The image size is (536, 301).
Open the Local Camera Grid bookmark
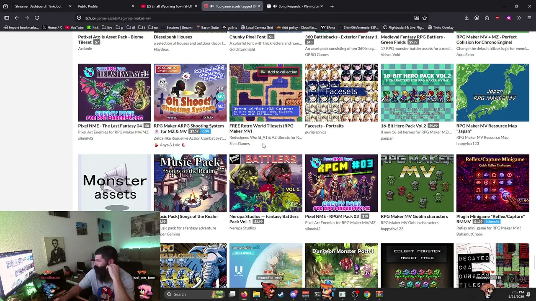pos(257,28)
